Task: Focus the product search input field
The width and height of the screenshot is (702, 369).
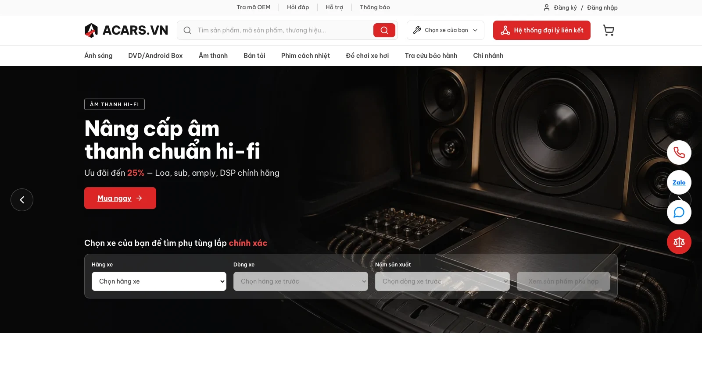Action: click(283, 30)
